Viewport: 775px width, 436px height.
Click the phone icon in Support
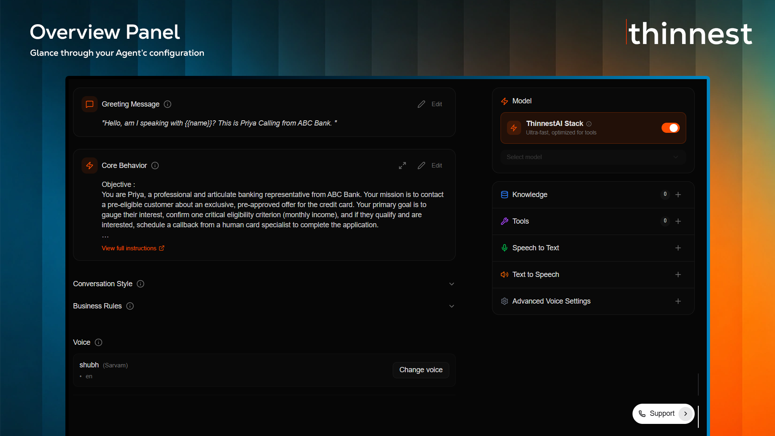coord(642,414)
